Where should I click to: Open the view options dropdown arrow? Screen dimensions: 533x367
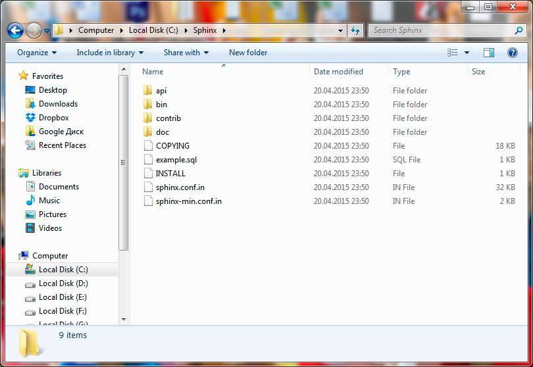(467, 53)
